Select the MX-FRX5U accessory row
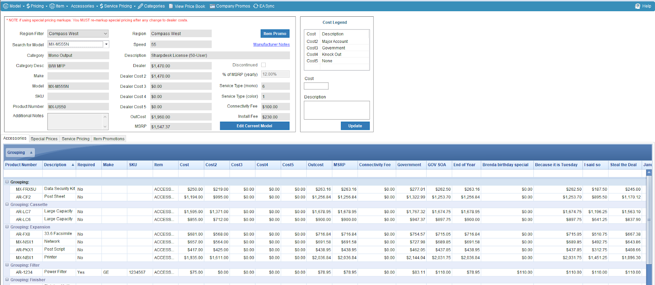Screen dimensions: 655x285 click(x=327, y=189)
